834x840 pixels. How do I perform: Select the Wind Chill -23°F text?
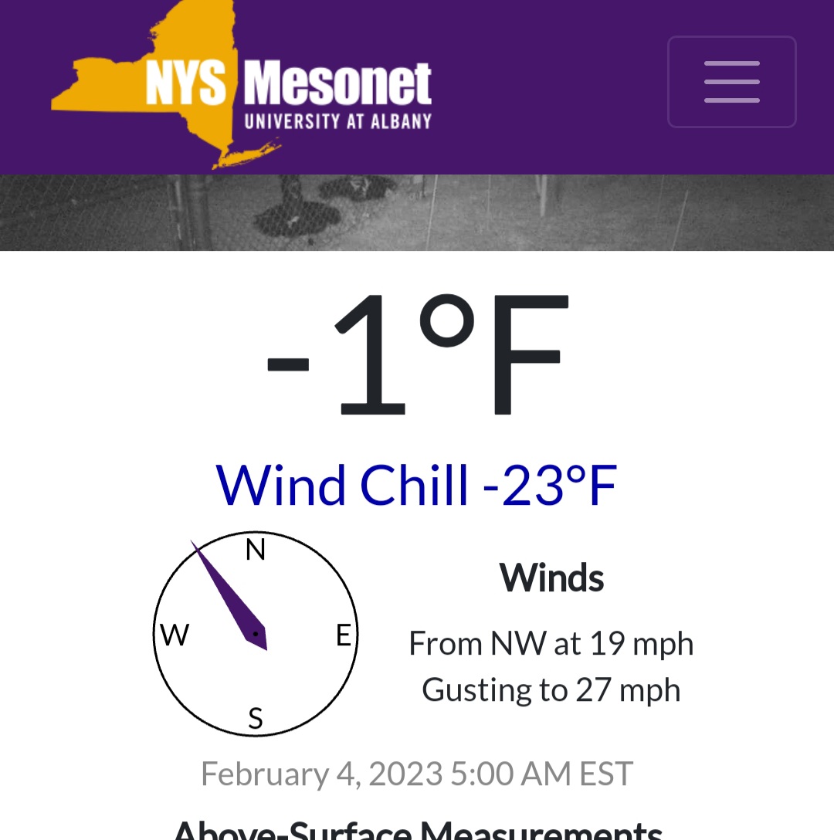[416, 486]
